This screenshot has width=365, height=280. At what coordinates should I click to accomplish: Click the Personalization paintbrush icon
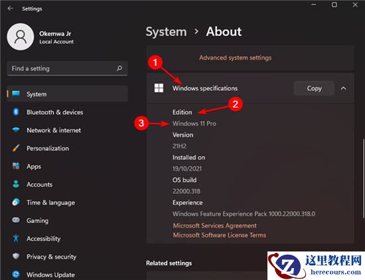point(16,148)
